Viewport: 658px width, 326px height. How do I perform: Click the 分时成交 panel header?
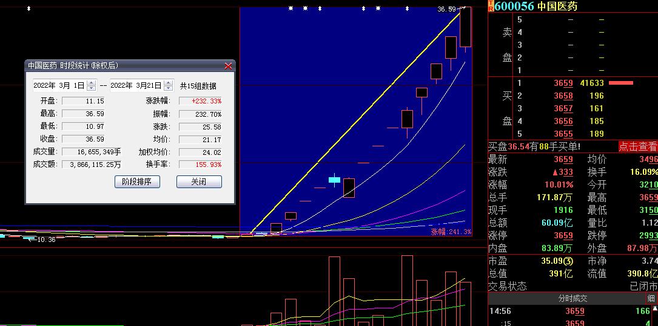[x=572, y=298]
